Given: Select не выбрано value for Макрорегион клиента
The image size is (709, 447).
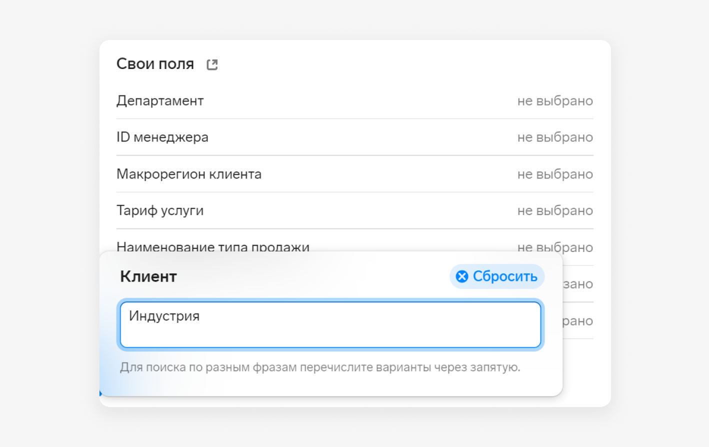Looking at the screenshot, I should click(x=555, y=174).
